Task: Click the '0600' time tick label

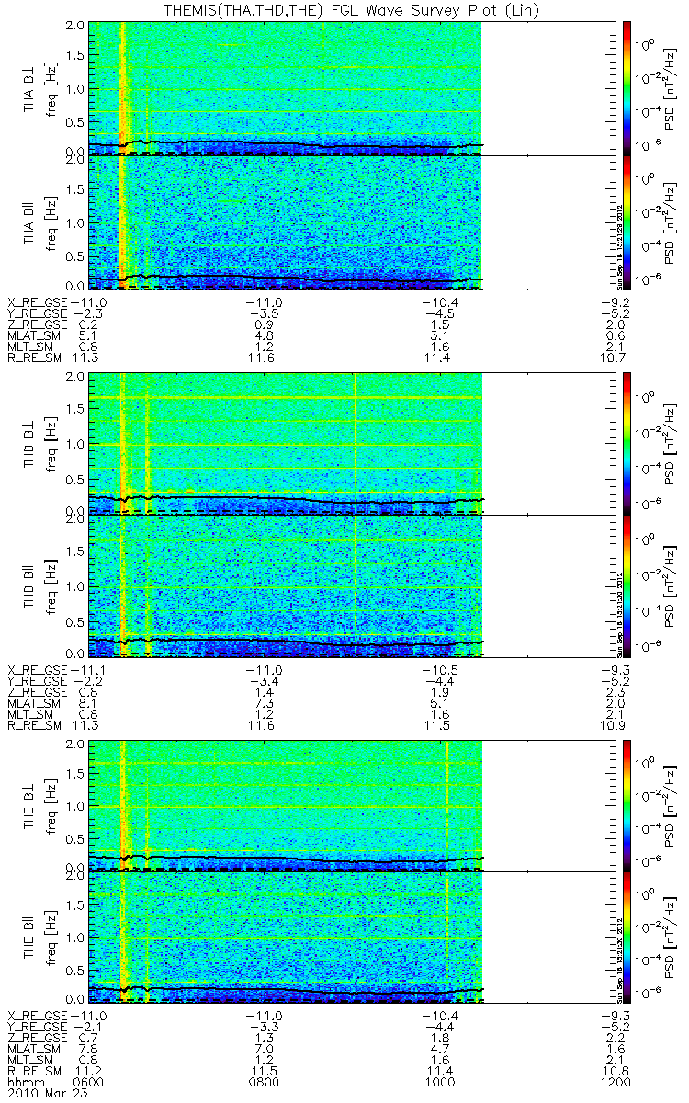Action: (x=89, y=1083)
